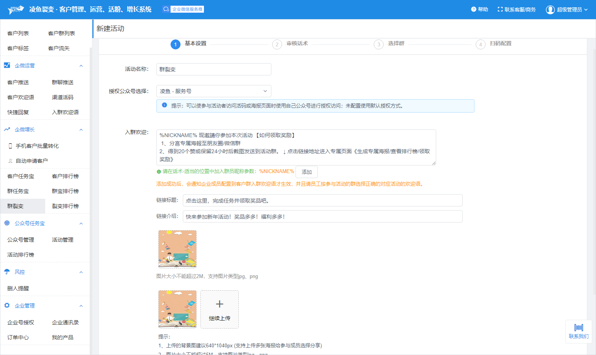Click the 超级管理员 user avatar icon
The height and width of the screenshot is (355, 596).
pyautogui.click(x=550, y=10)
